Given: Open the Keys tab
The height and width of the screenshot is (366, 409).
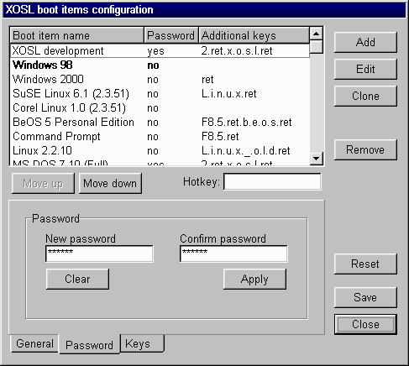Looking at the screenshot, I should 142,343.
